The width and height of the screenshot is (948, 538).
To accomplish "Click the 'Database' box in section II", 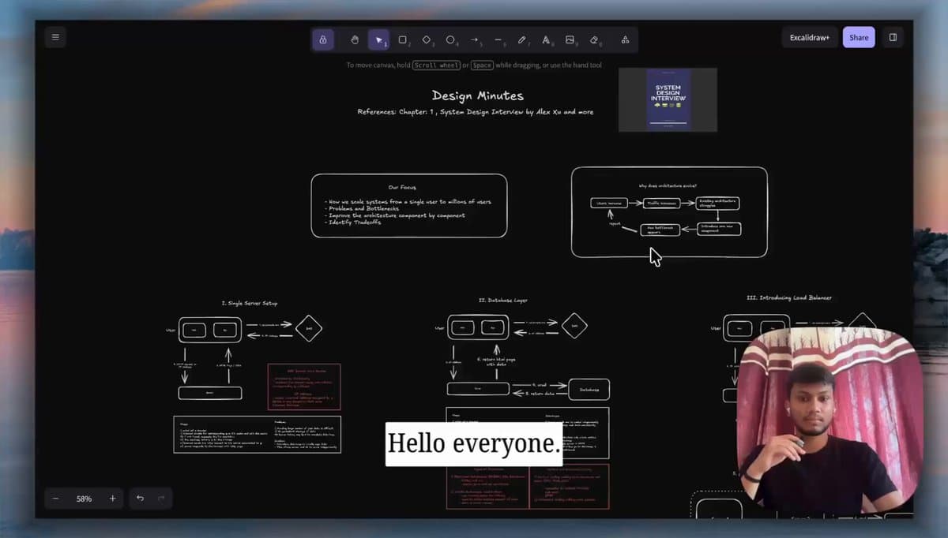I will tap(589, 390).
